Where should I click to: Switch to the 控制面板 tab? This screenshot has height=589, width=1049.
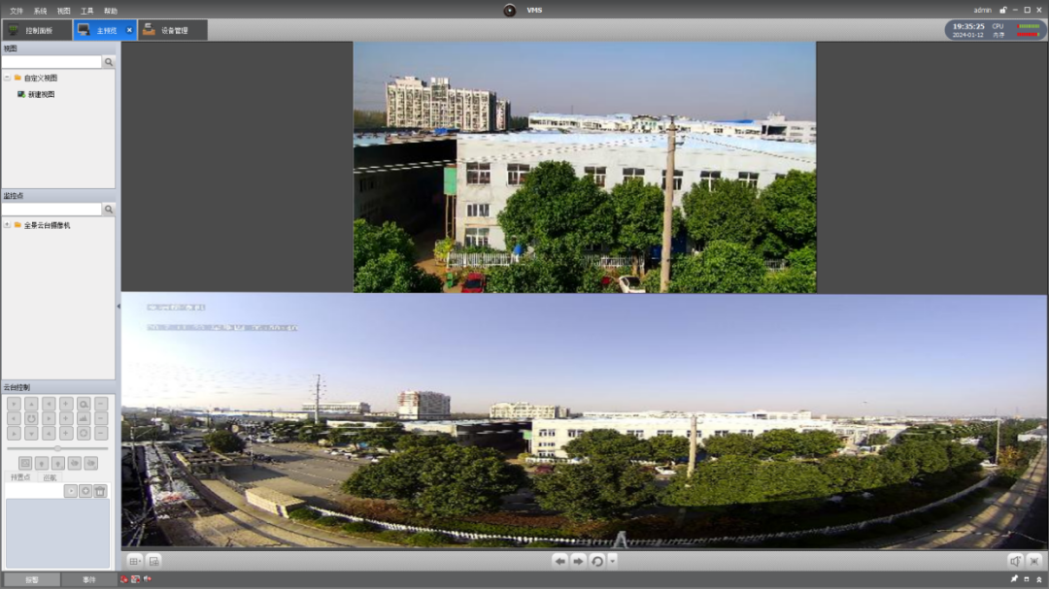pyautogui.click(x=37, y=30)
